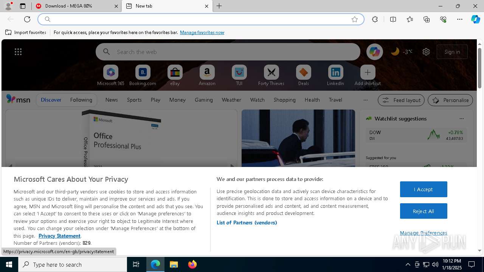Open Browser essentials heart icon
This screenshot has width=484, height=272.
coord(443,19)
